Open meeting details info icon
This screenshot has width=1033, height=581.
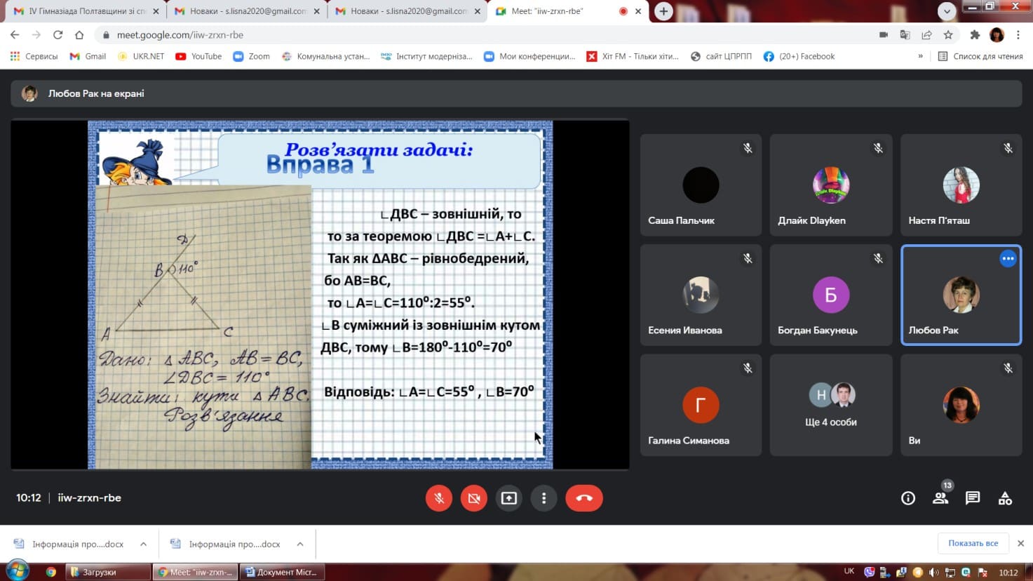click(908, 498)
